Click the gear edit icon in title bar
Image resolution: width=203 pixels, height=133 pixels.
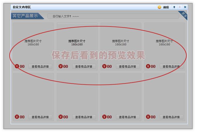tap(159, 7)
